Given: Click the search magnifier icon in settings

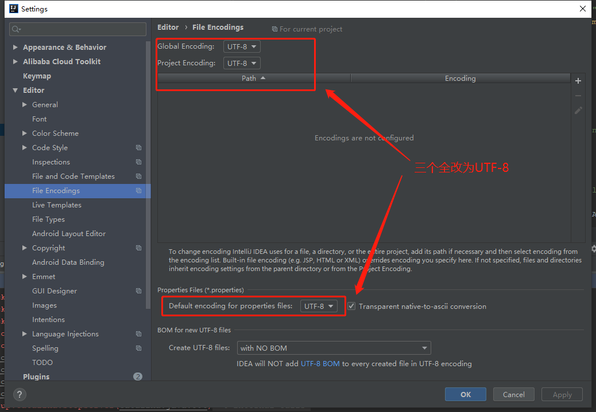Looking at the screenshot, I should [16, 29].
